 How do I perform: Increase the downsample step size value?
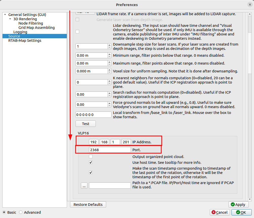[x=109, y=45]
